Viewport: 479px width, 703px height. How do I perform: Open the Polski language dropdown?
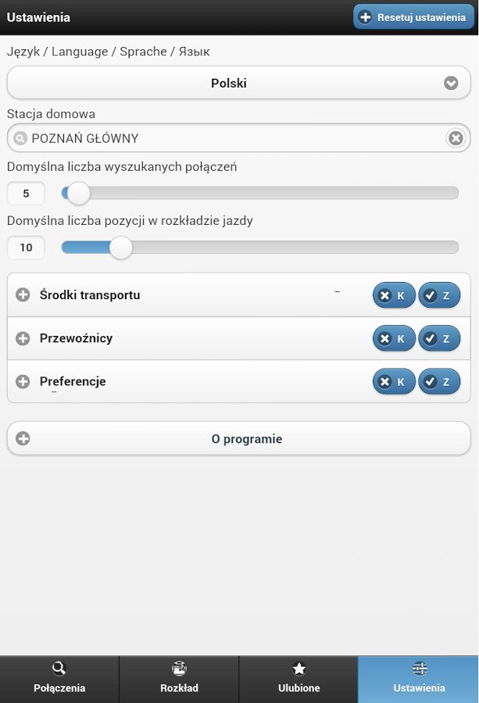point(238,83)
